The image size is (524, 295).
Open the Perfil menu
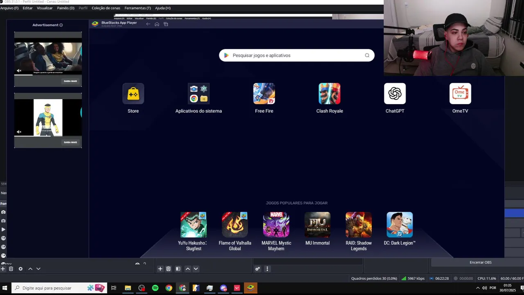tap(83, 8)
